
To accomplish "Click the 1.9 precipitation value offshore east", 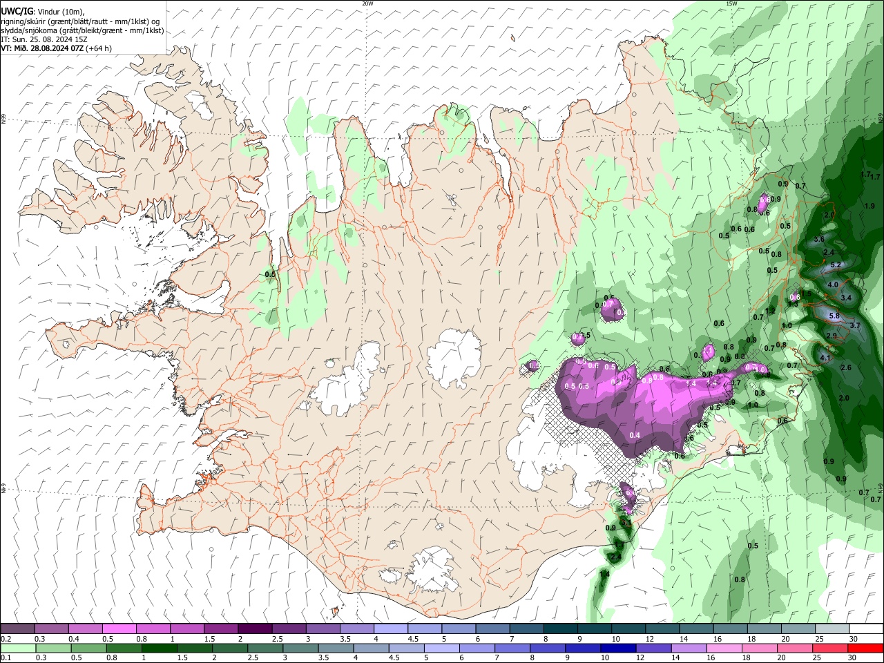I will [869, 206].
